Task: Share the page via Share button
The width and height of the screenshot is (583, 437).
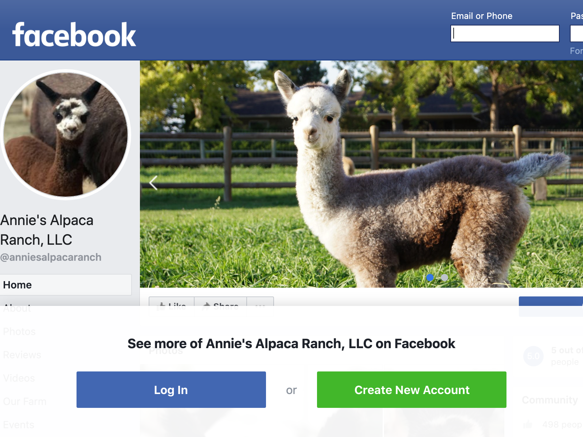Action: [x=220, y=306]
